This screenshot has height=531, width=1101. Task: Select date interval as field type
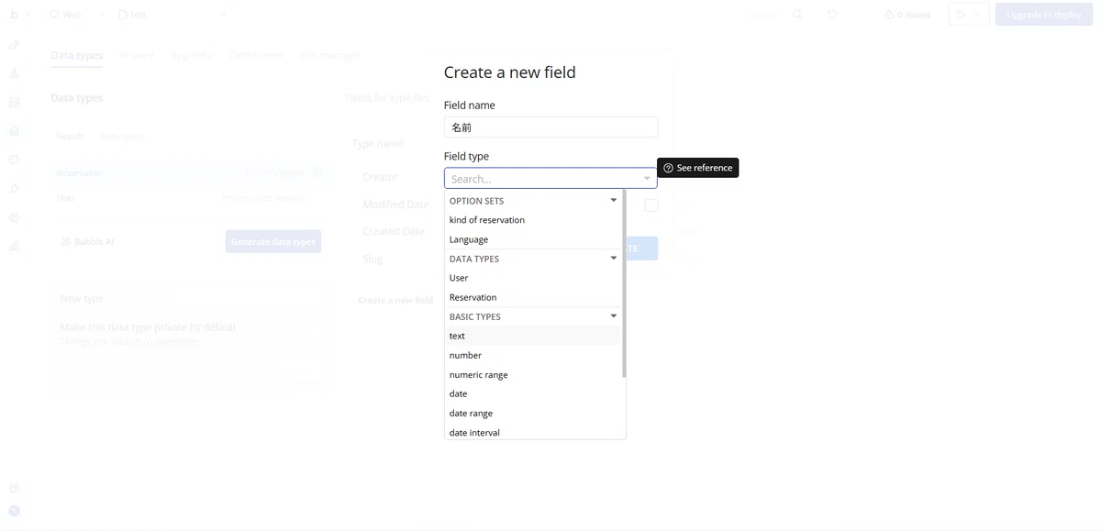[x=534, y=432]
